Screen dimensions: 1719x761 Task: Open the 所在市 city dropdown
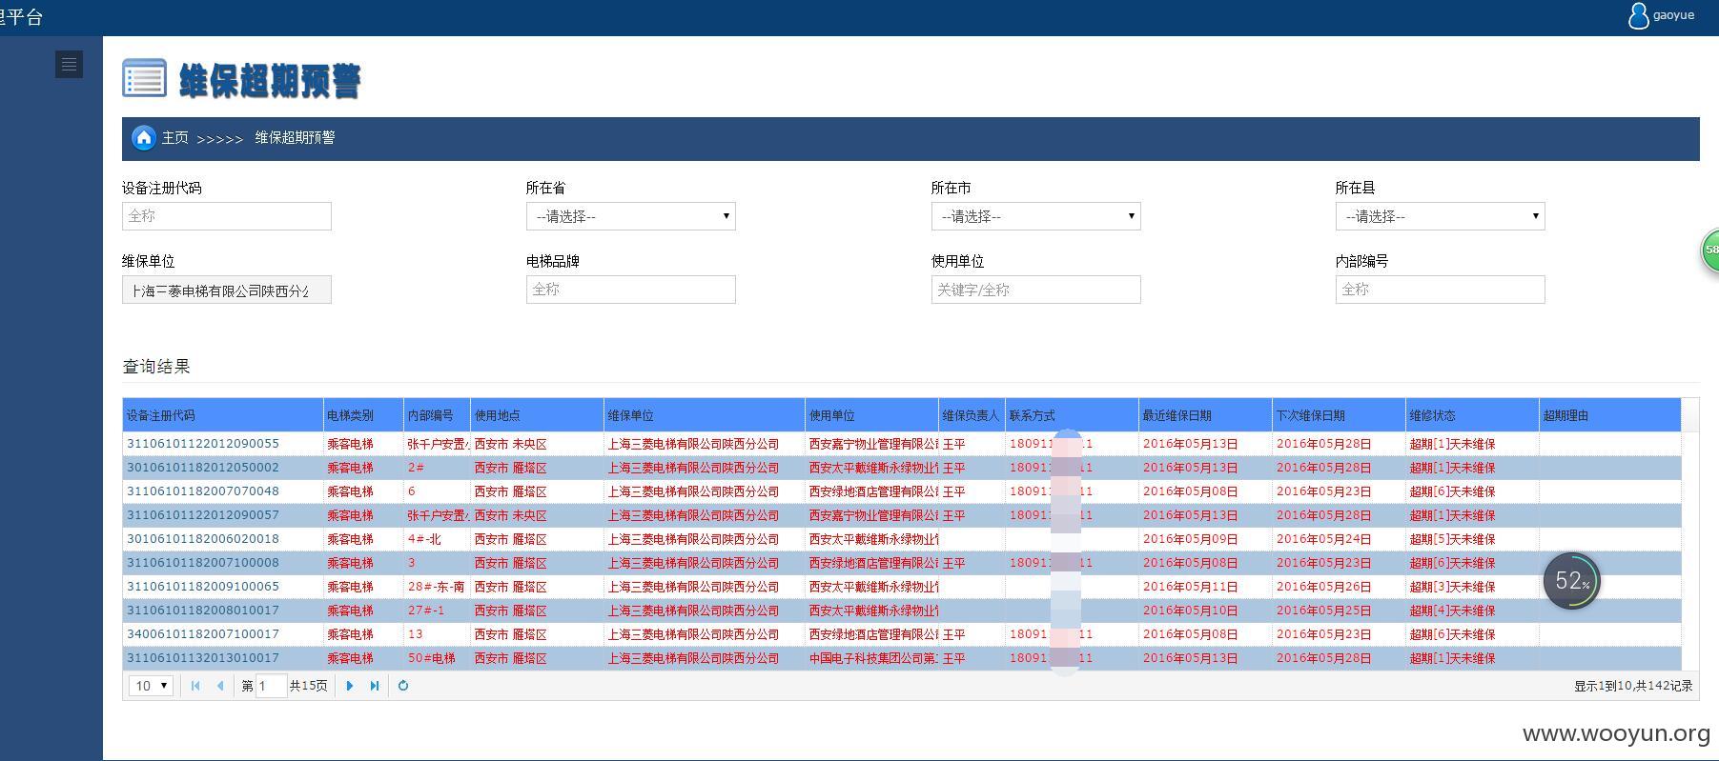(x=1035, y=216)
